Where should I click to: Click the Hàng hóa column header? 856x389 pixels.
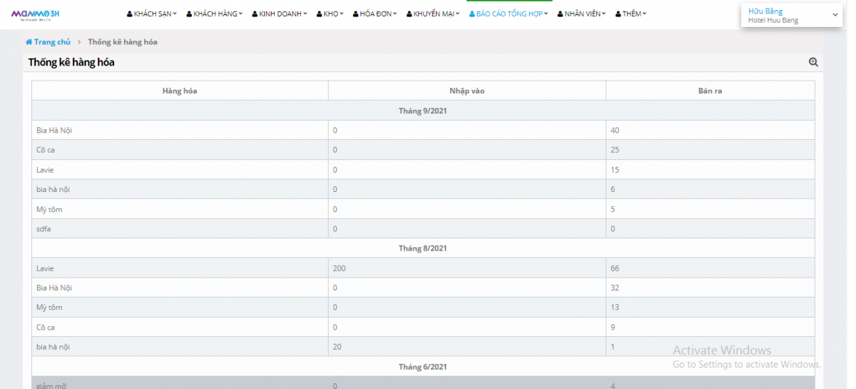pos(180,91)
